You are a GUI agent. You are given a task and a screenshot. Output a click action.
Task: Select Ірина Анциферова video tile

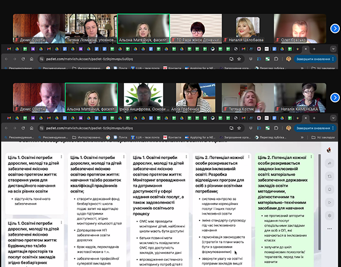pos(144,98)
